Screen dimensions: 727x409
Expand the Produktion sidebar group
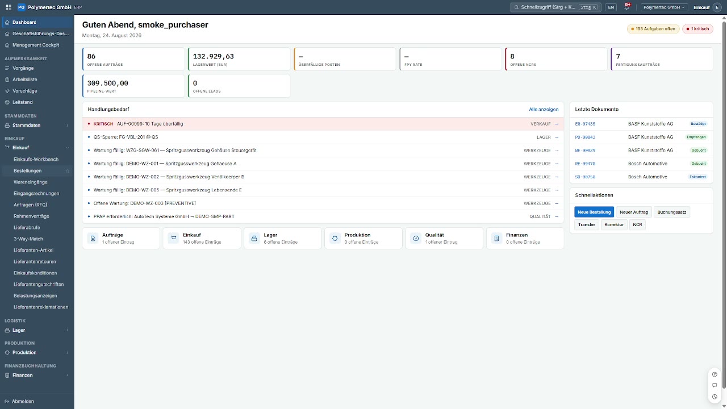pyautogui.click(x=37, y=353)
